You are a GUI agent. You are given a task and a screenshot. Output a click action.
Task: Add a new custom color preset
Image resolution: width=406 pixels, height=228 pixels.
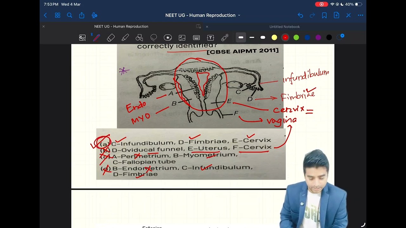(341, 37)
